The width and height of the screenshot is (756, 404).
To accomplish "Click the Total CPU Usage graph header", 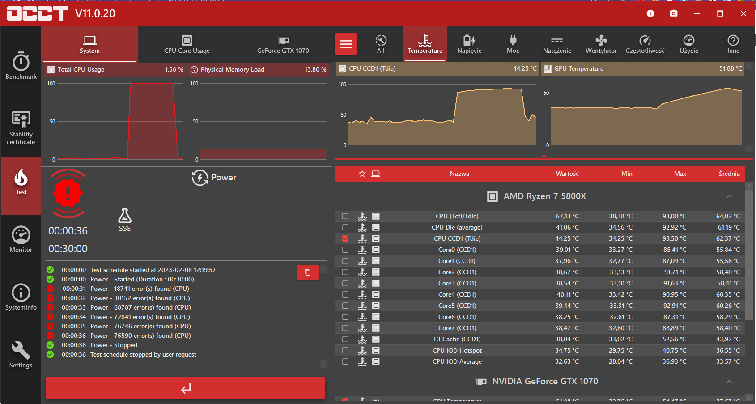I will [x=115, y=69].
